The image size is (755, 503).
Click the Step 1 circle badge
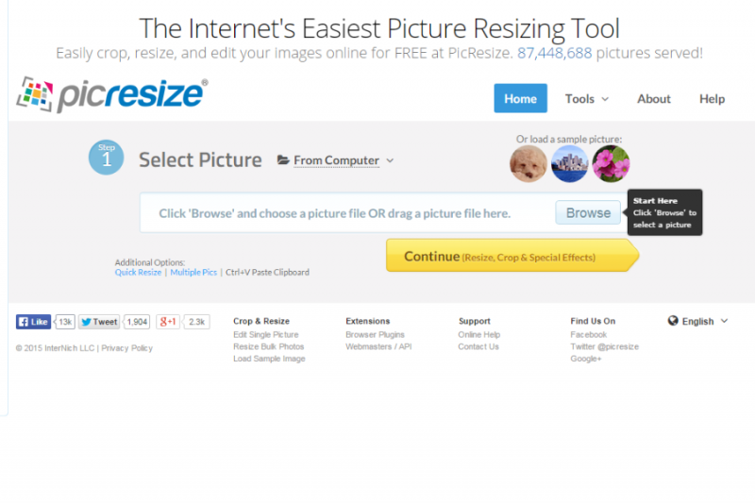click(x=107, y=158)
